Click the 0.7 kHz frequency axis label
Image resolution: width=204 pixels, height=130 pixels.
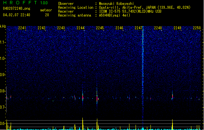[3, 107]
